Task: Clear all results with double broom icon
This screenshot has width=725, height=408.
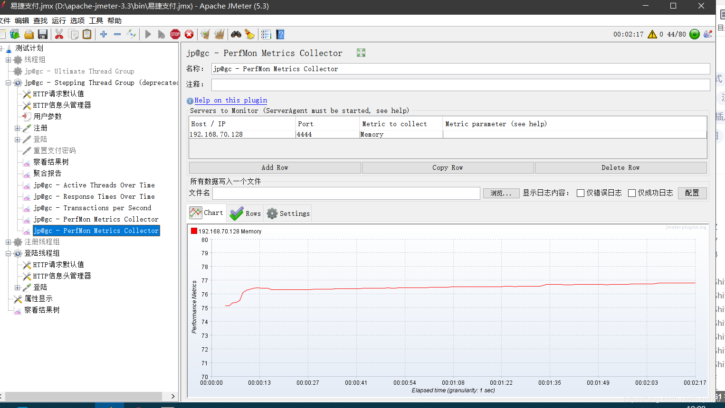Action: point(219,34)
